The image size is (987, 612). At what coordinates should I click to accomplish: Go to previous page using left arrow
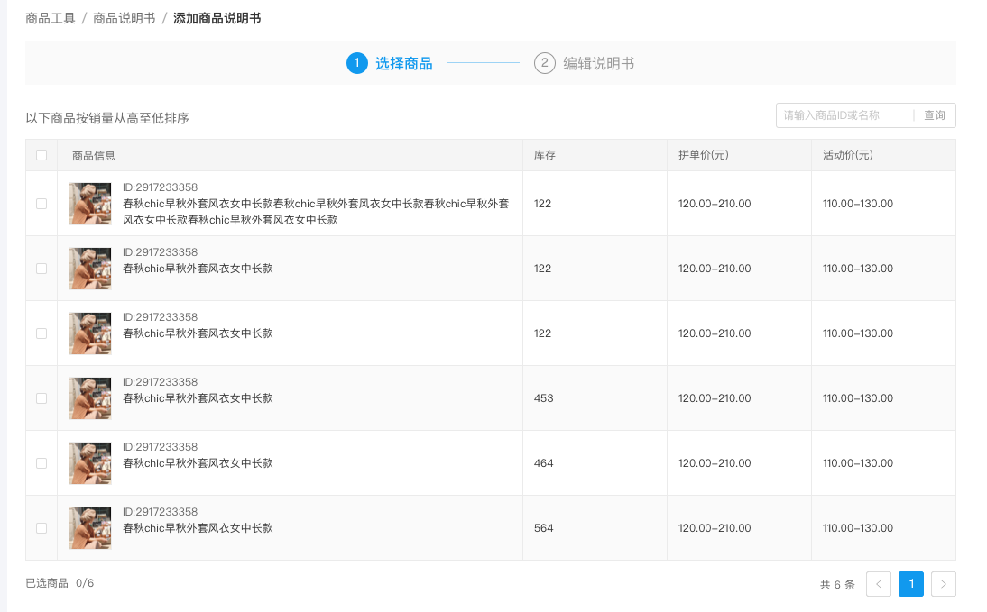coord(878,584)
